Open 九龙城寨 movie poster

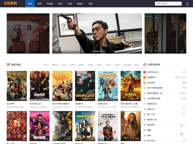pos(62,126)
